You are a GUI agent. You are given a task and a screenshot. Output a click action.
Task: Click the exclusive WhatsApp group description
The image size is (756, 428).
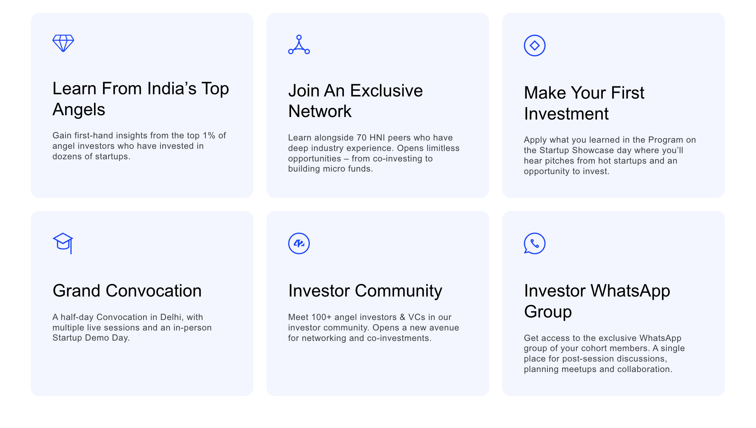coord(604,354)
